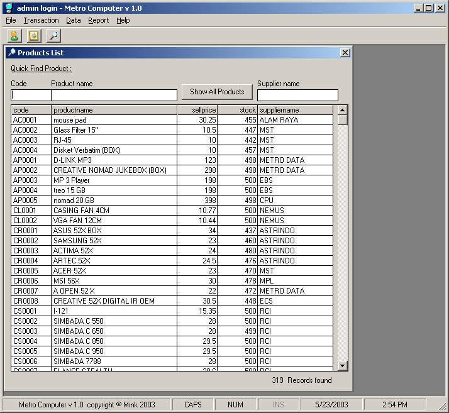Click the user login toolbar icon
The image size is (449, 413).
[x=14, y=36]
